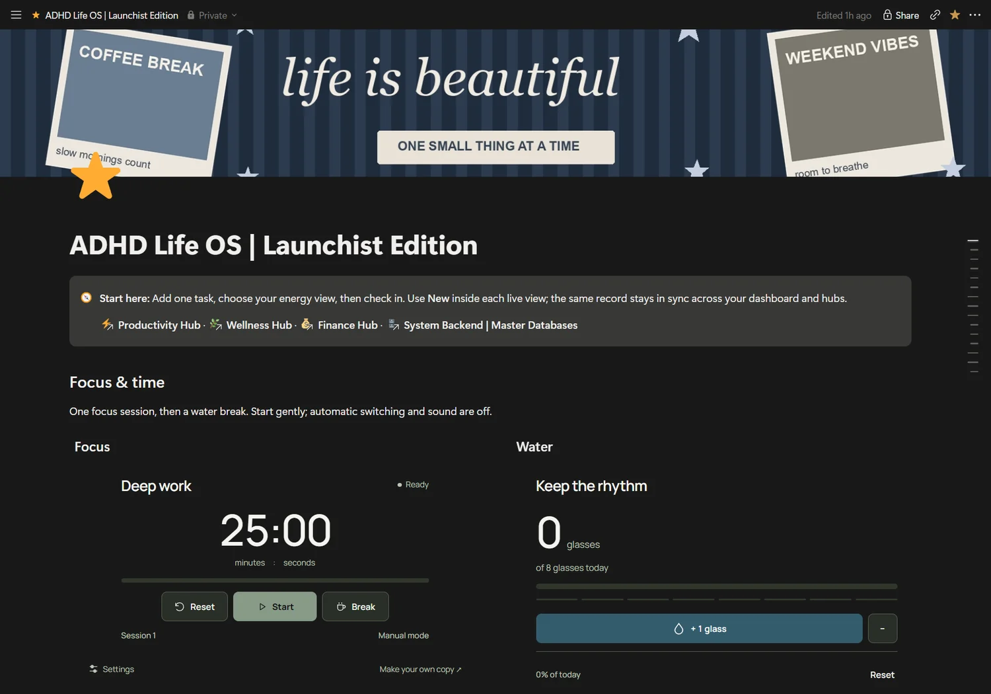
Task: Open the Private visibility dropdown
Action: click(x=212, y=15)
